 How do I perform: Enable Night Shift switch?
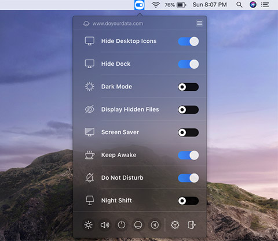point(188,201)
